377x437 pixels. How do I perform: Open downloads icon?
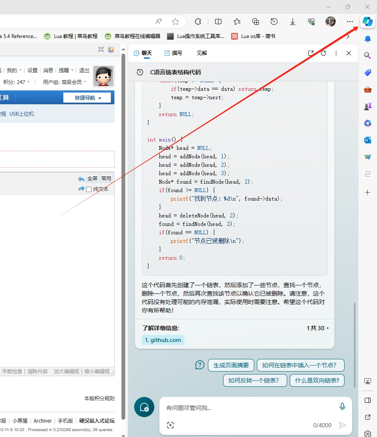[x=293, y=22]
